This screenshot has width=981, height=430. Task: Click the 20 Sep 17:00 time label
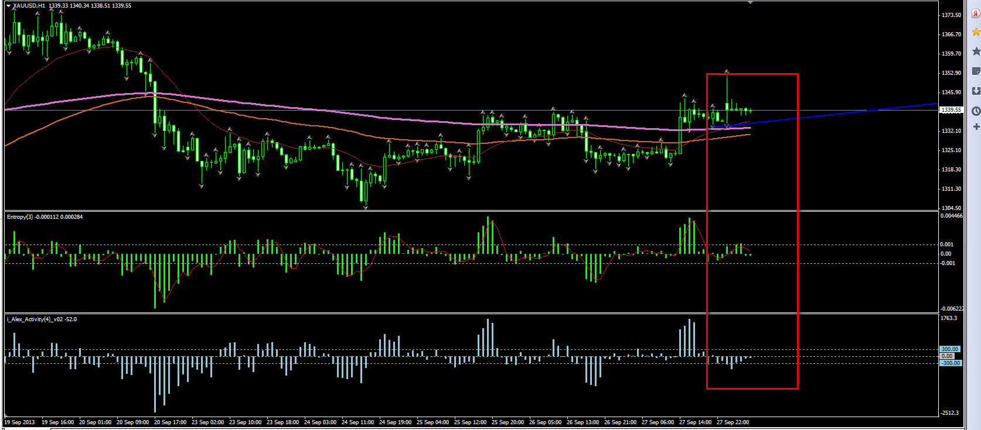click(170, 422)
